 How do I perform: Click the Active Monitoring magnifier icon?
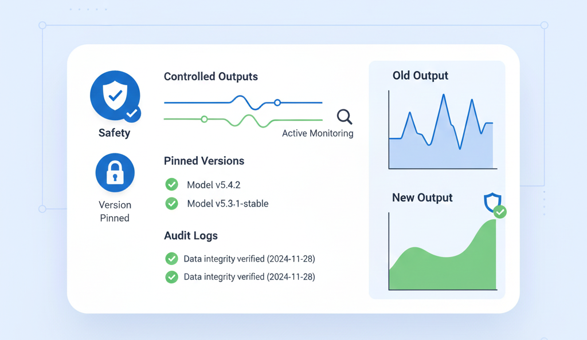(x=345, y=117)
